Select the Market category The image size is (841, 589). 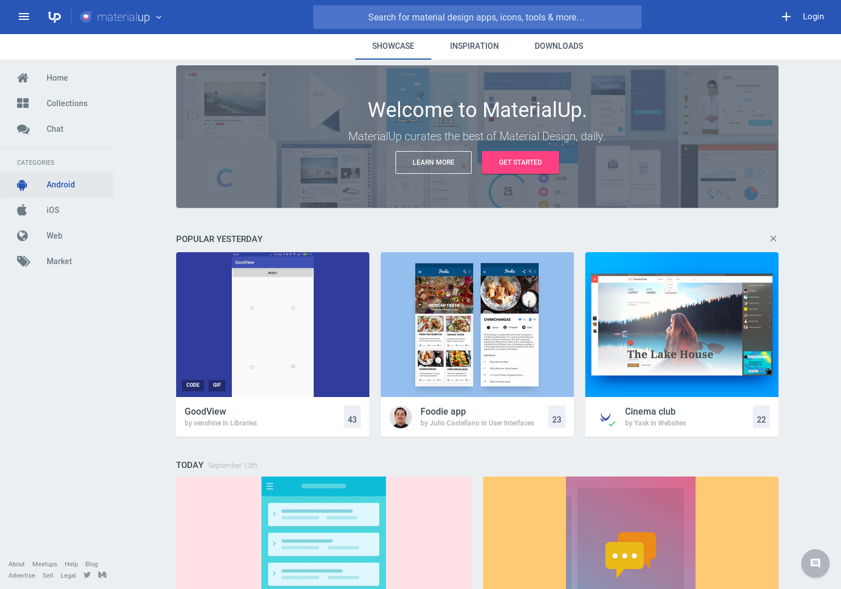[57, 261]
